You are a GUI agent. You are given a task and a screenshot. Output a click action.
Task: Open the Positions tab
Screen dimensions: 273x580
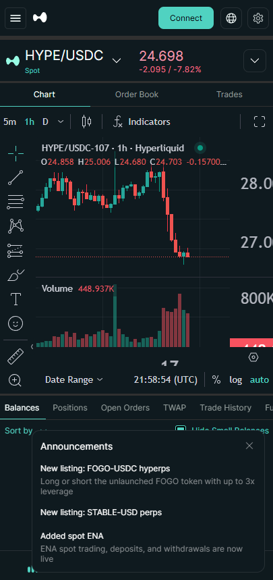coord(70,408)
